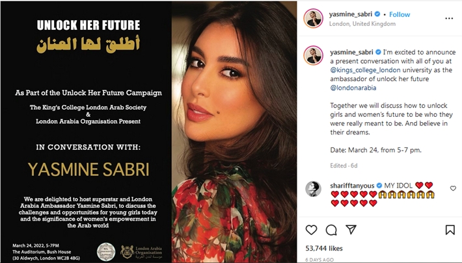Open yasmine_sabri profile picture in header

click(x=314, y=19)
